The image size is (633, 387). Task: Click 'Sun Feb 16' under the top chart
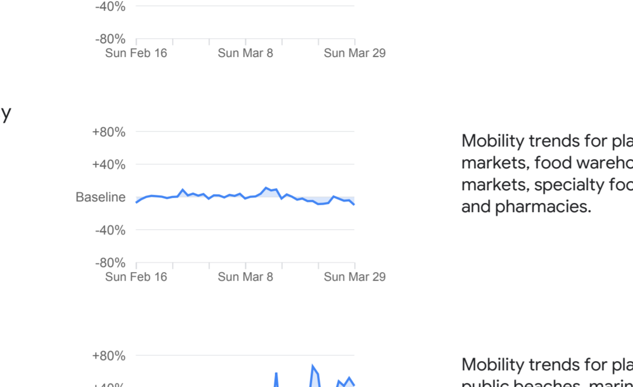[x=136, y=53]
